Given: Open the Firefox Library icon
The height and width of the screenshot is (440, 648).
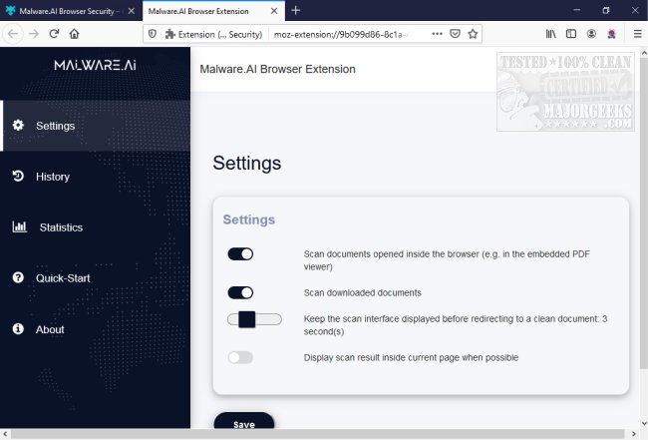Looking at the screenshot, I should coord(551,34).
